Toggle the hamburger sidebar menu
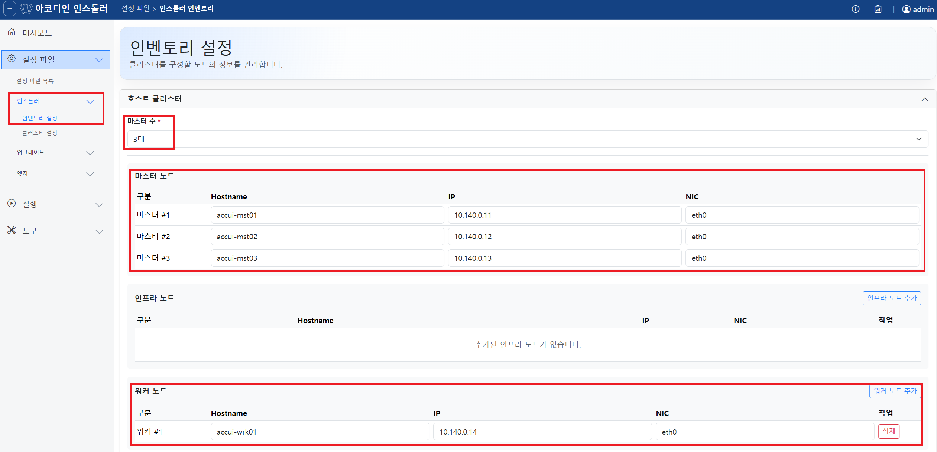The height and width of the screenshot is (452, 937). coord(10,9)
